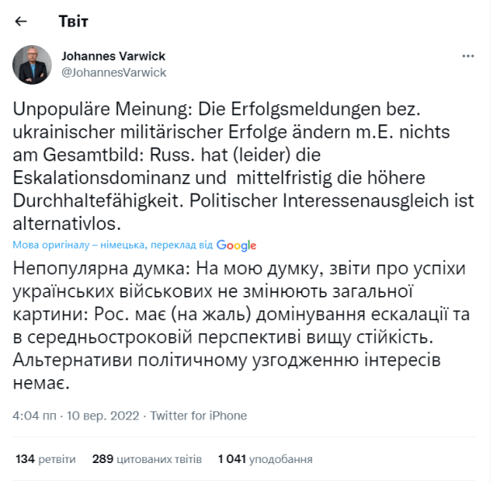500x484 pixels.
Task: View the 289 цитованих твітів list
Action: [x=147, y=459]
